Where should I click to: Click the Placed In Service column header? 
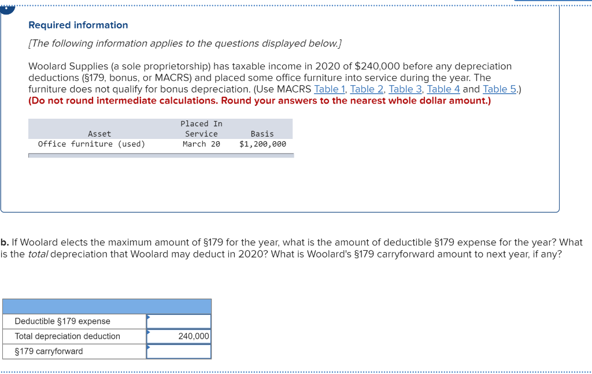point(201,129)
